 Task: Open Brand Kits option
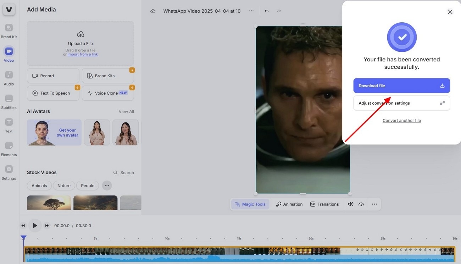(x=108, y=76)
